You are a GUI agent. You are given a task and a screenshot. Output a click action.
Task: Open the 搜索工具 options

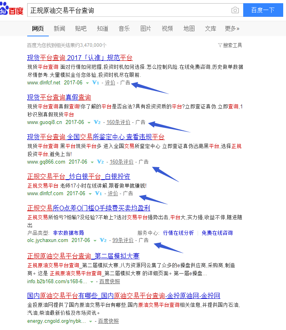[x=230, y=45]
